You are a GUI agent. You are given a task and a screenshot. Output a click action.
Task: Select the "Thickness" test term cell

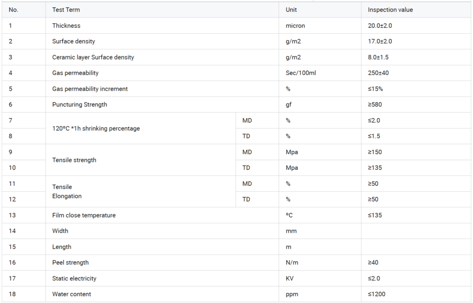(x=66, y=26)
